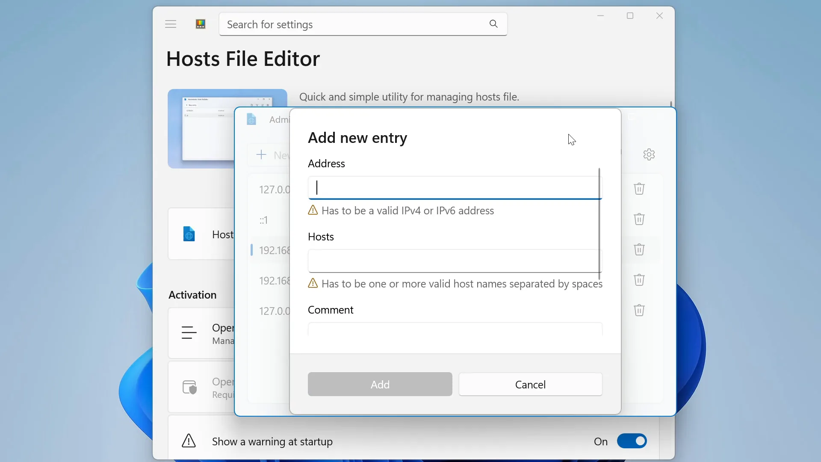Delete the second 192.168 entry via trash

click(x=639, y=280)
